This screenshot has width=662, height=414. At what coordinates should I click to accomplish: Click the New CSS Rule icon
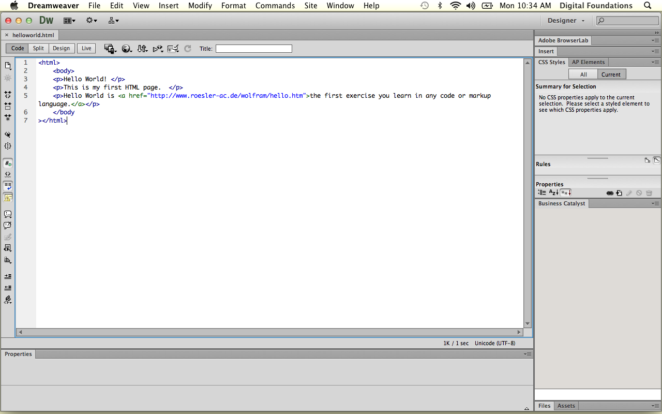(619, 193)
